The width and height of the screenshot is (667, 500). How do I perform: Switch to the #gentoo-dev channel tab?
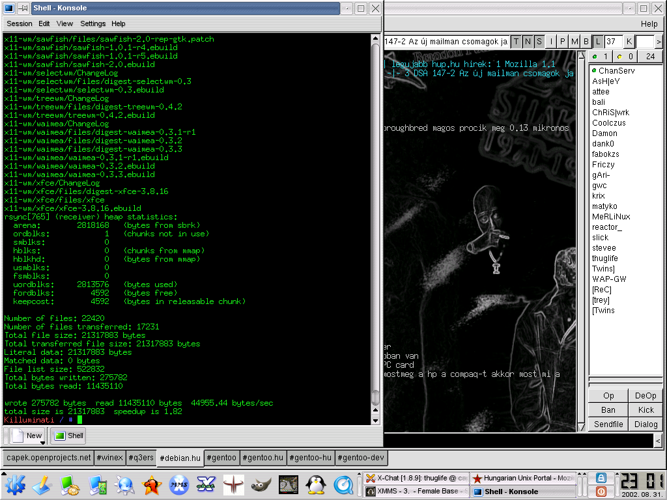click(x=361, y=458)
